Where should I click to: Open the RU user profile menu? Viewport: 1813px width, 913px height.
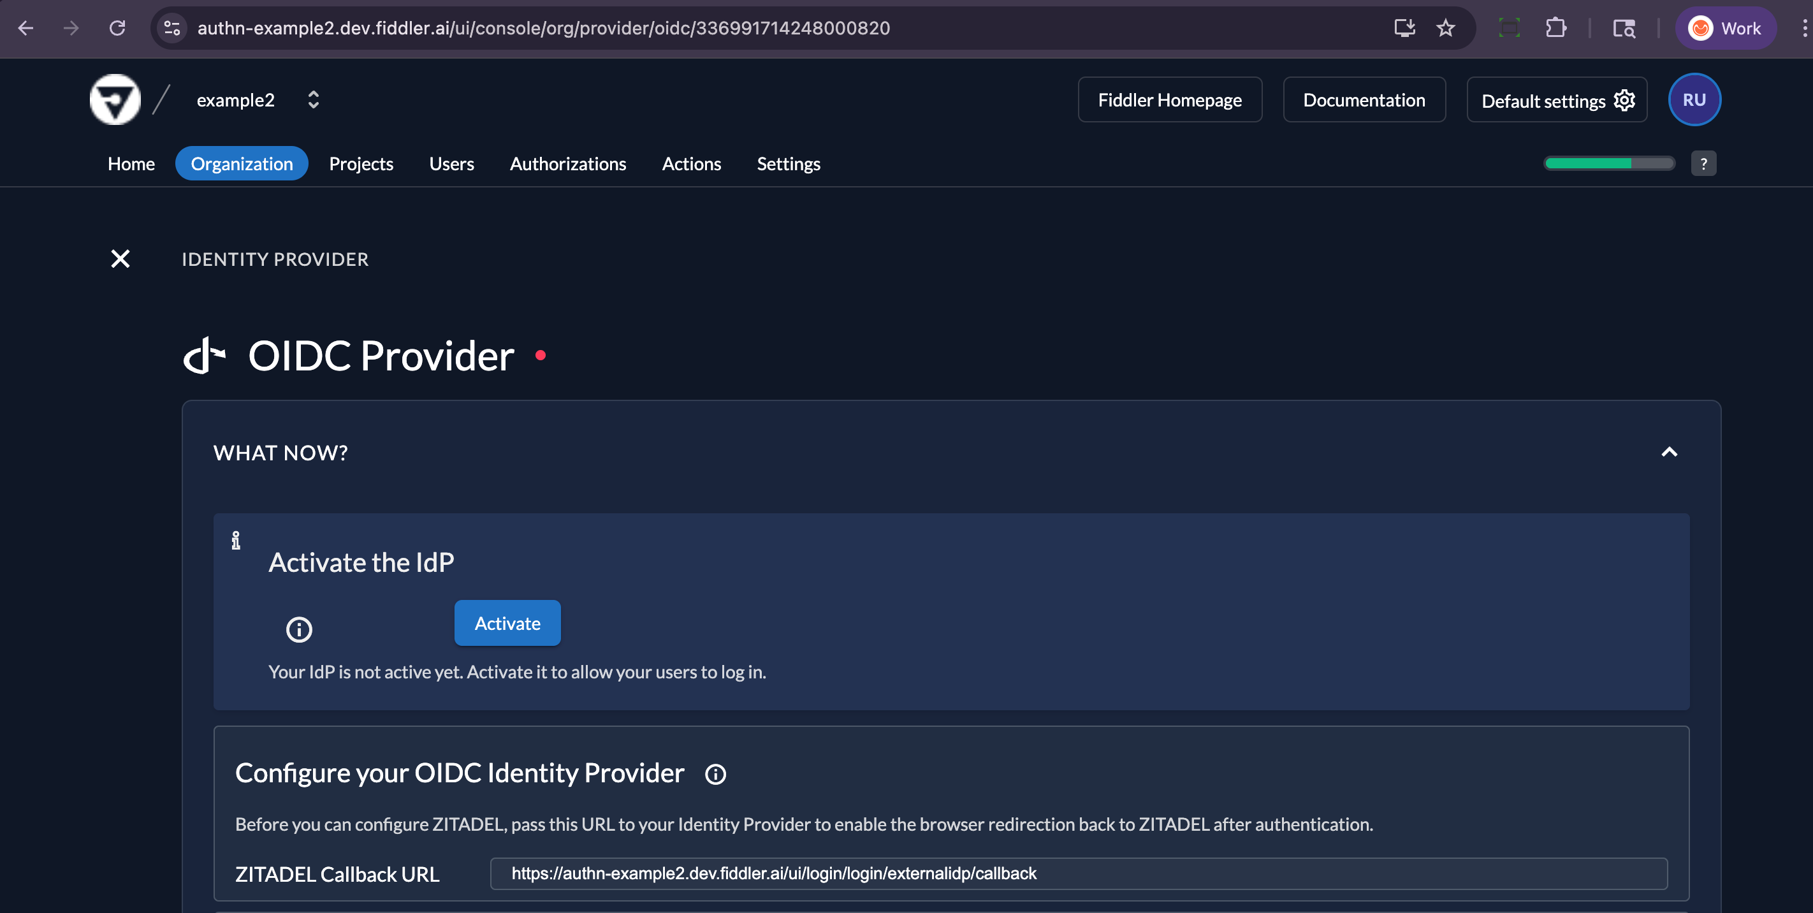1695,99
